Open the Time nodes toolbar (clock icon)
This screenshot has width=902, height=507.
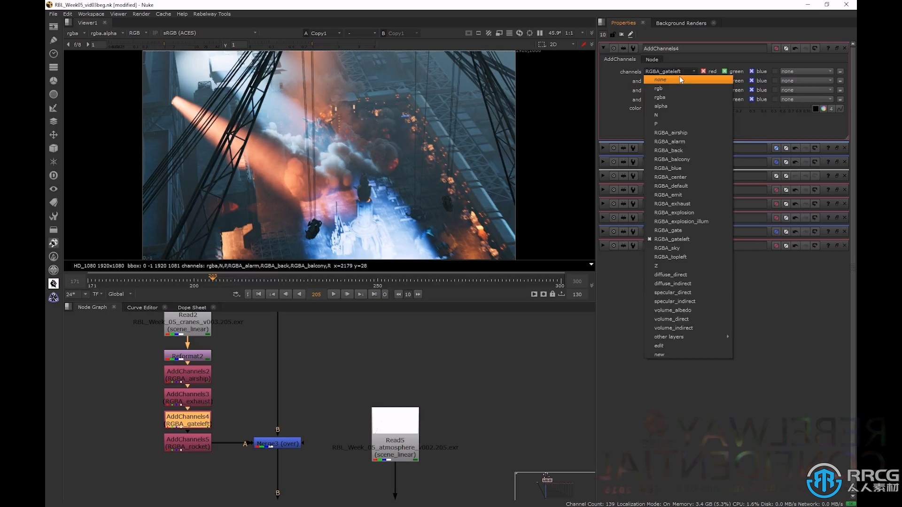point(54,54)
